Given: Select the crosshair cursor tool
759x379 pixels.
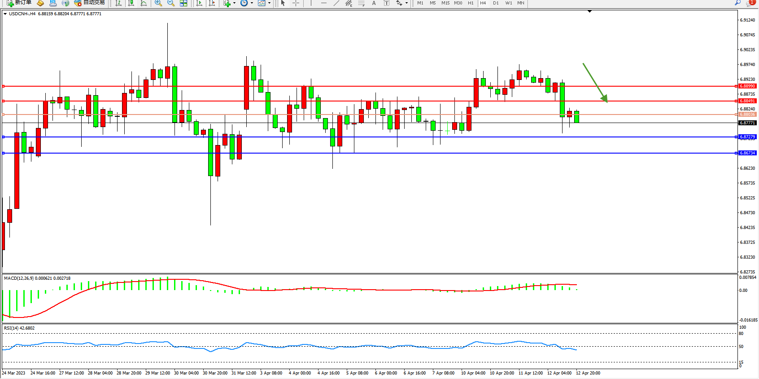Looking at the screenshot, I should [x=296, y=3].
